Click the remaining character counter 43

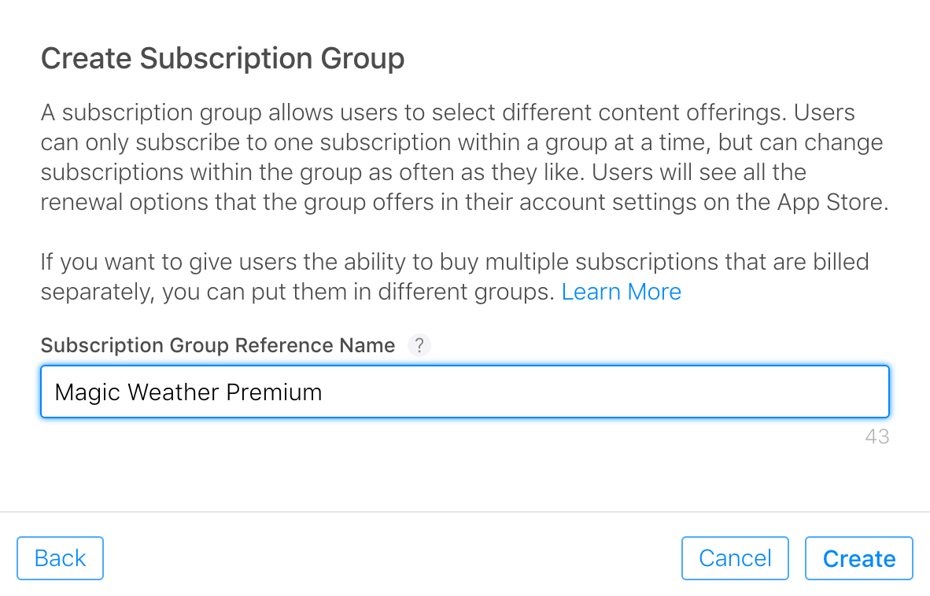coord(876,436)
